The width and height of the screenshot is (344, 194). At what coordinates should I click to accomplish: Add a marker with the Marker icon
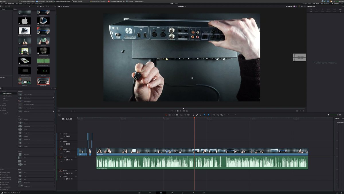[208, 115]
